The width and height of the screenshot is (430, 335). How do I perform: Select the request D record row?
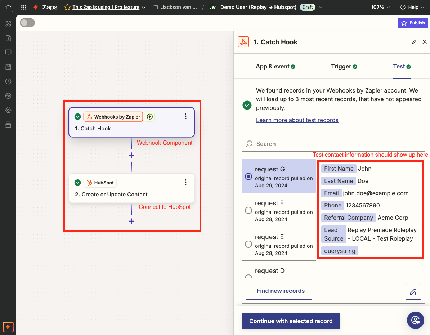click(279, 269)
